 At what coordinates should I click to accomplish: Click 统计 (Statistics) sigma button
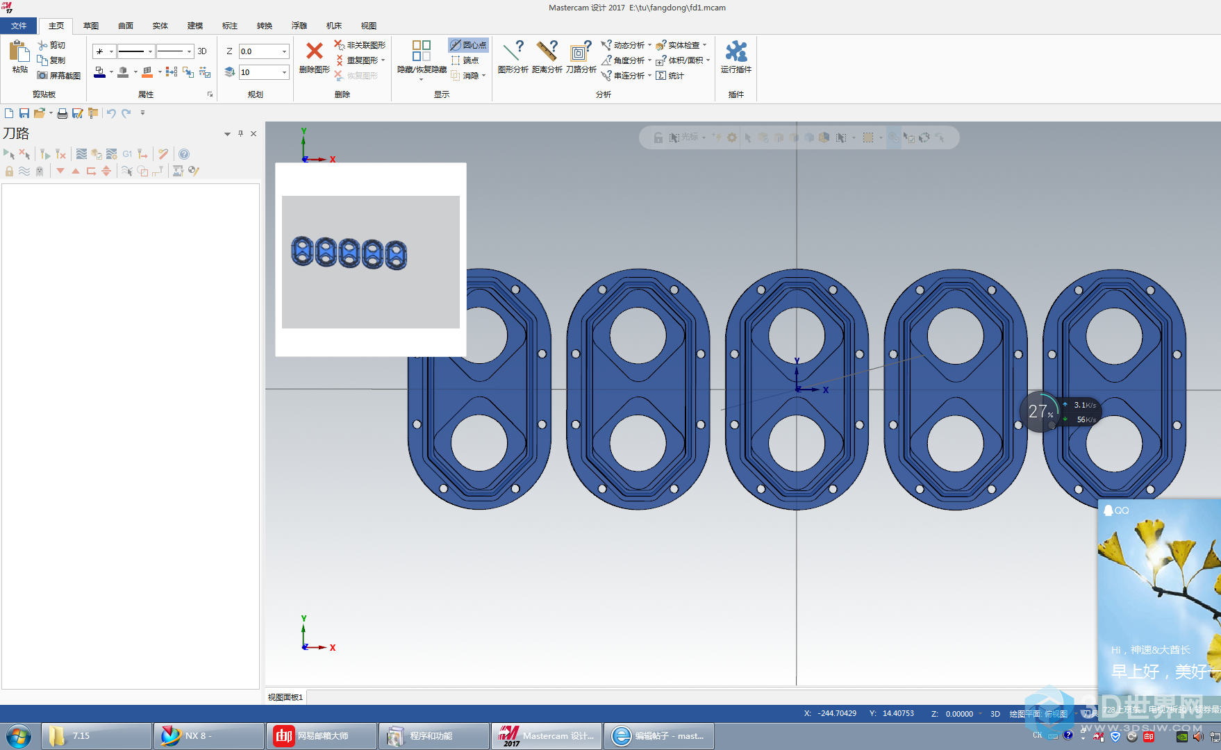point(670,76)
